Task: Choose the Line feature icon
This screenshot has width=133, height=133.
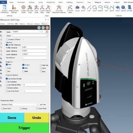Action: [x=89, y=8]
